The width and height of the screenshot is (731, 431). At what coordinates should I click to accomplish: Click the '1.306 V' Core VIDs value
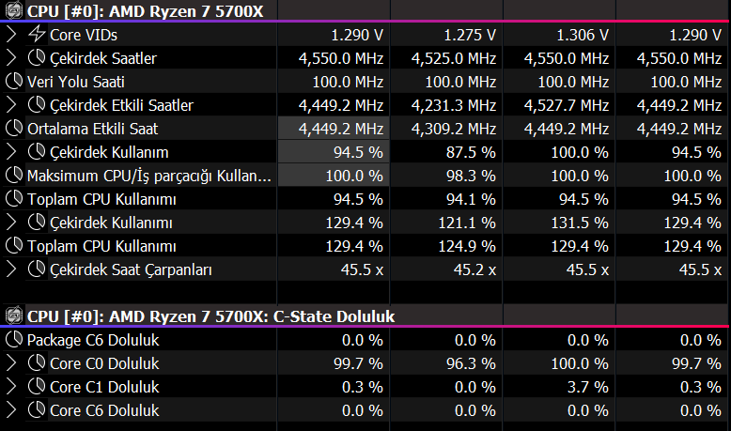583,35
